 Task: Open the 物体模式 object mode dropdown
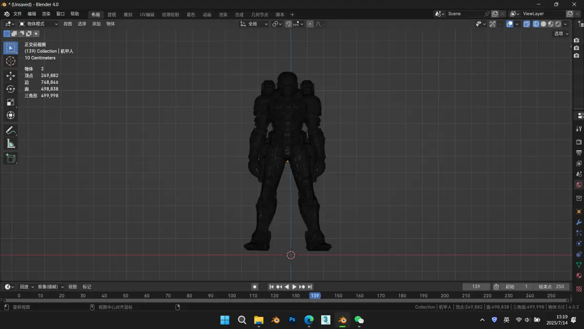coord(39,24)
